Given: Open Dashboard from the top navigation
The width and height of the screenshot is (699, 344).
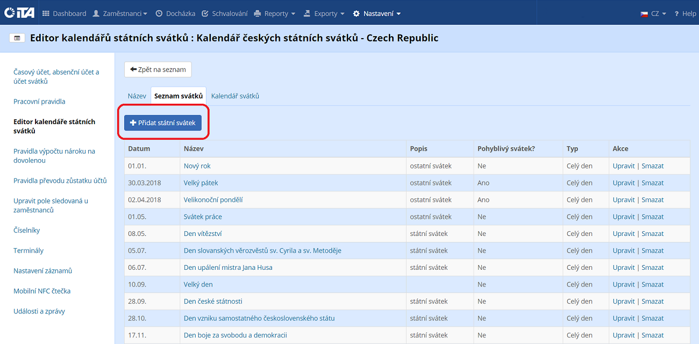Looking at the screenshot, I should coord(64,13).
